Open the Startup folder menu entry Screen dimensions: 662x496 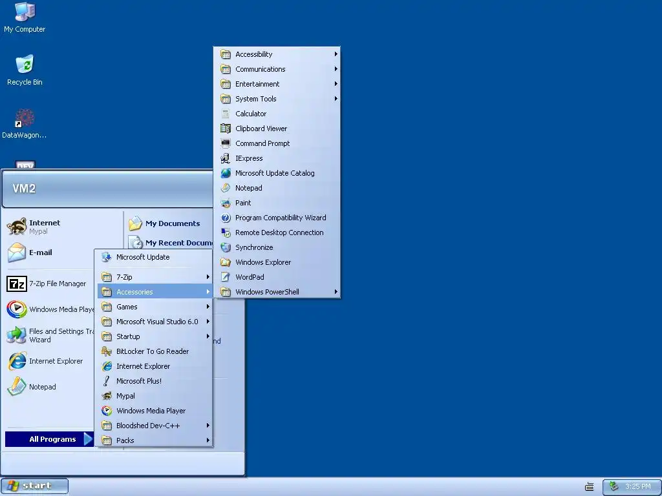[x=155, y=336]
